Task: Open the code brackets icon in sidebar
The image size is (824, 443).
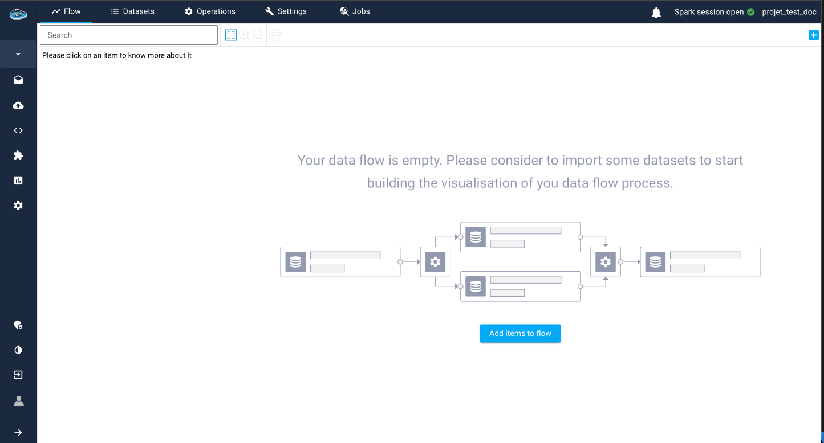Action: click(18, 130)
